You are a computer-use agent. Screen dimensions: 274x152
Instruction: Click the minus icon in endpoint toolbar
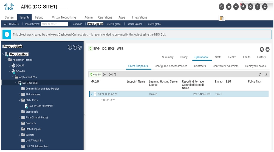click(x=110, y=75)
